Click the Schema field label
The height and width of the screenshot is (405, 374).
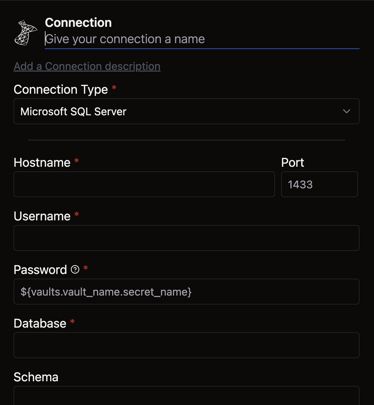[x=36, y=377]
